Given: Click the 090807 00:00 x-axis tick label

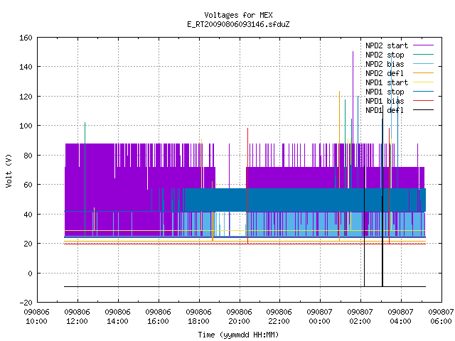Looking at the screenshot, I should [x=319, y=317].
